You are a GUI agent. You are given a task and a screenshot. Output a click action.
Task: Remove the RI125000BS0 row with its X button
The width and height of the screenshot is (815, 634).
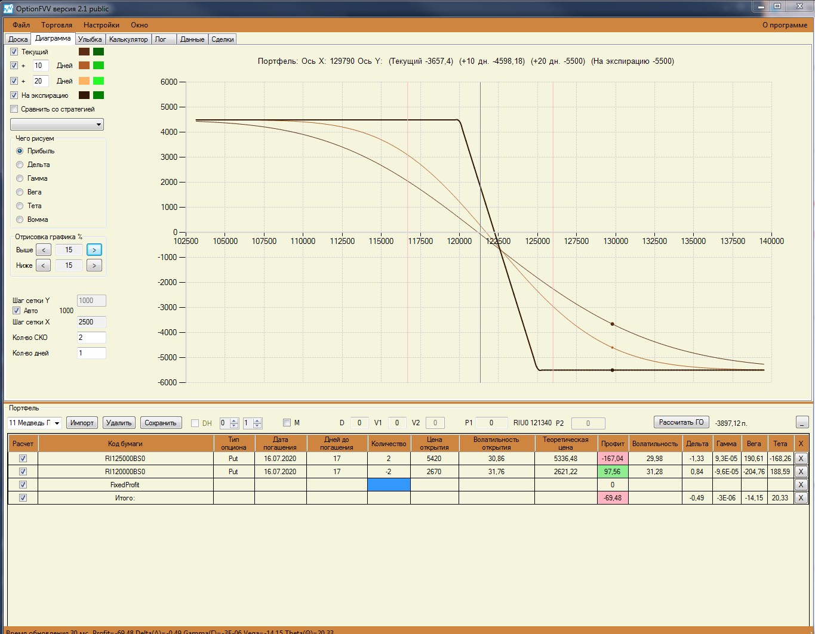coord(801,459)
